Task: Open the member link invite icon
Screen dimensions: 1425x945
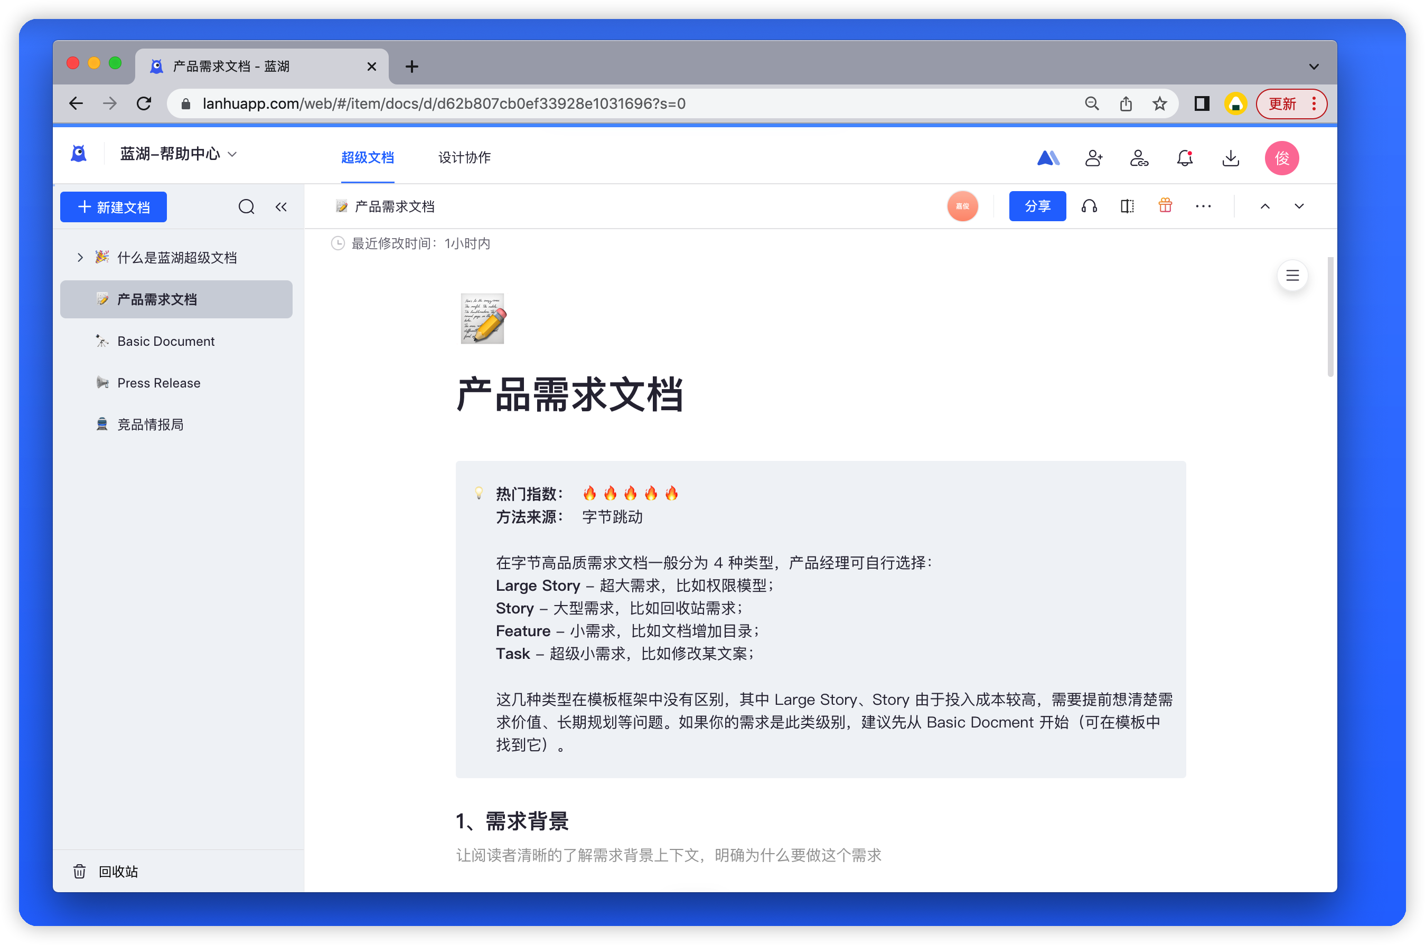Action: [1139, 158]
